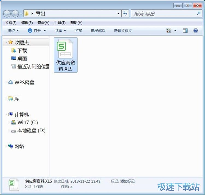Select 最近访问的位置 in favorites
The image size is (205, 195).
pyautogui.click(x=33, y=67)
